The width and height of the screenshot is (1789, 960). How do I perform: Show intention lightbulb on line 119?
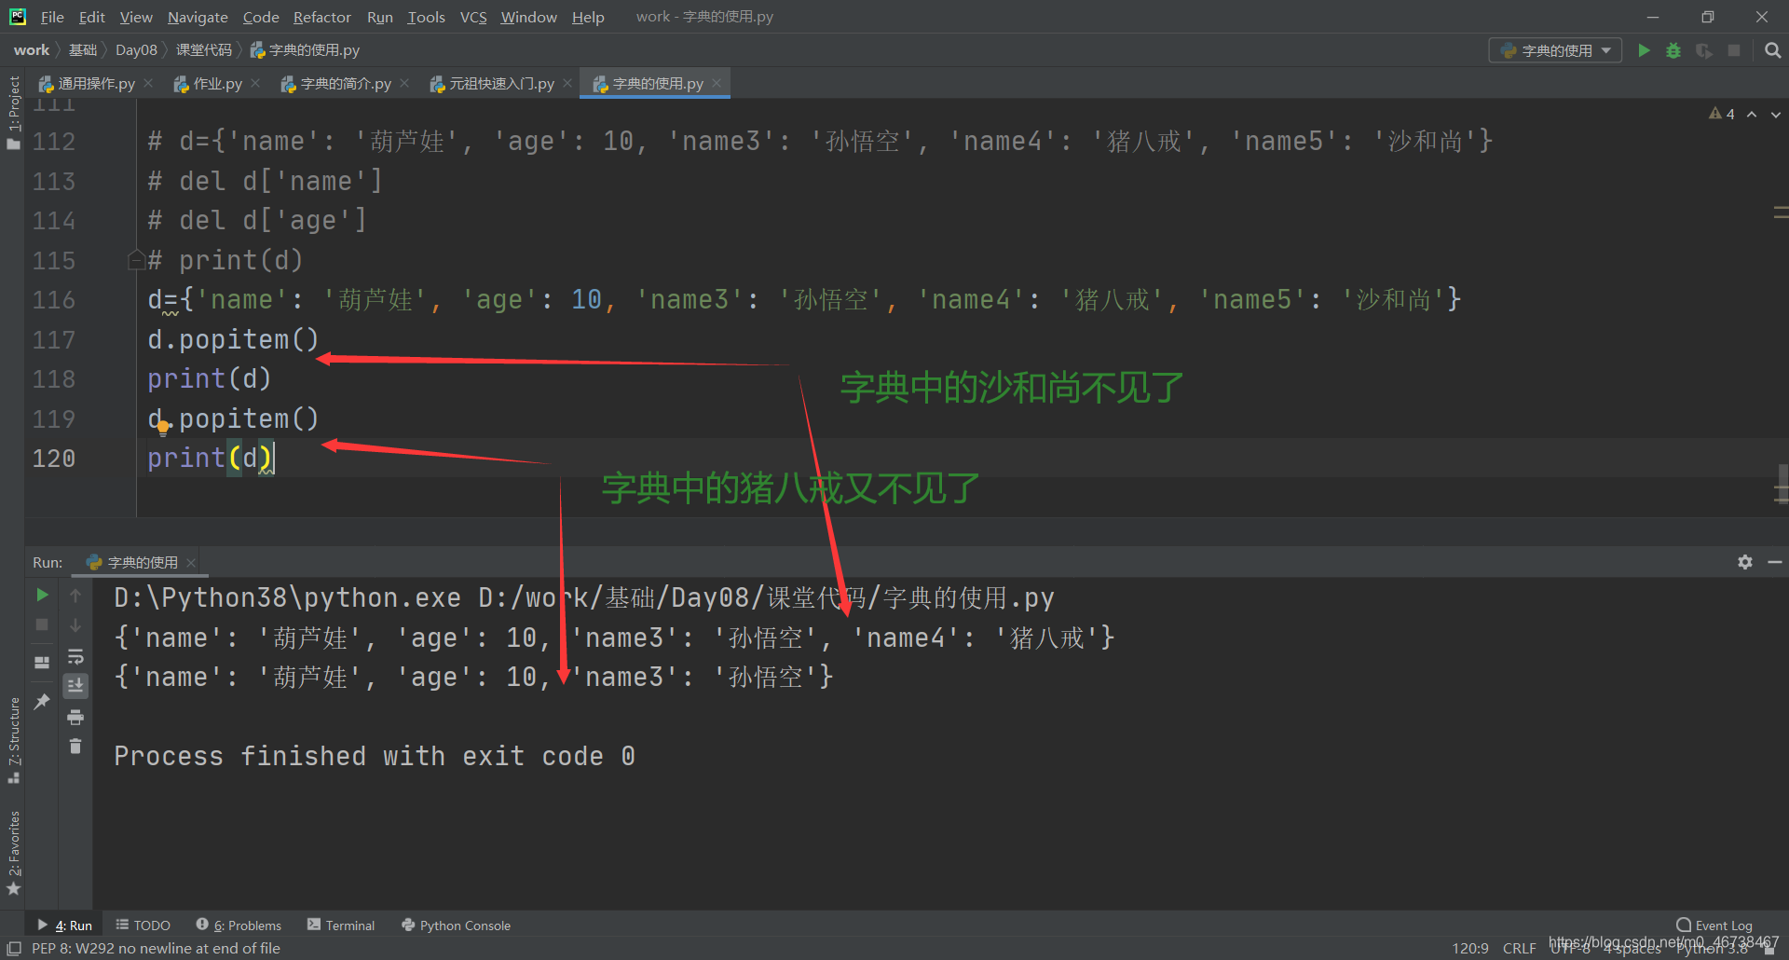point(163,428)
